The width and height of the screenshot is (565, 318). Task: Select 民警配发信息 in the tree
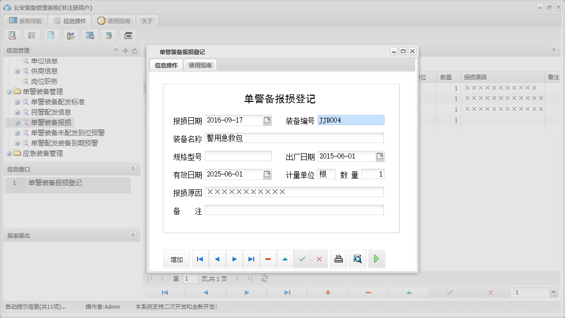point(51,112)
